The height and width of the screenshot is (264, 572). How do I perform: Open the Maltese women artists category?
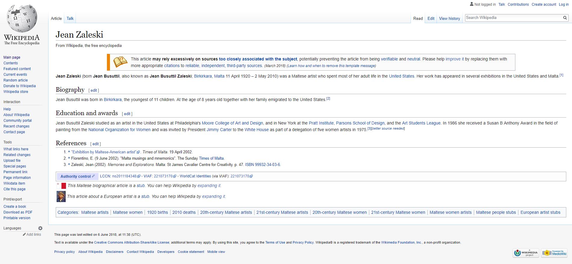pyautogui.click(x=450, y=212)
